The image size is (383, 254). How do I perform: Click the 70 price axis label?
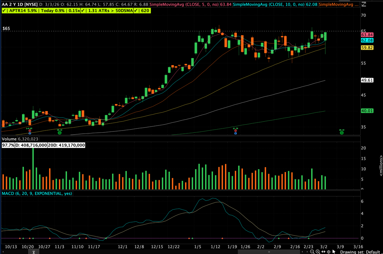(364, 15)
